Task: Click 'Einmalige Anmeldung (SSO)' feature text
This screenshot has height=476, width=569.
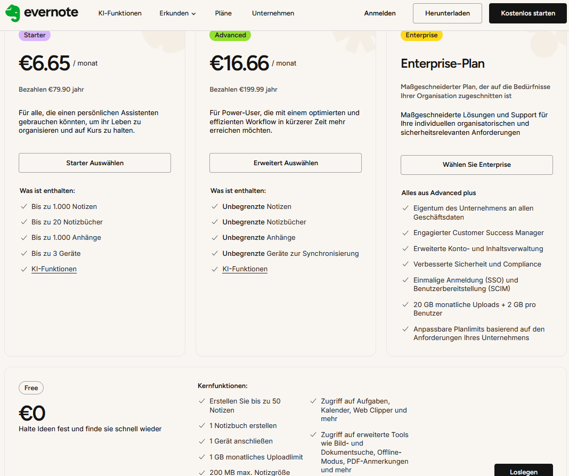Action: (x=466, y=284)
